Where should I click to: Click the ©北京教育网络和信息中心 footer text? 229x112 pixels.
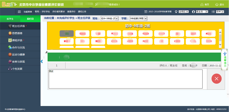15,109
